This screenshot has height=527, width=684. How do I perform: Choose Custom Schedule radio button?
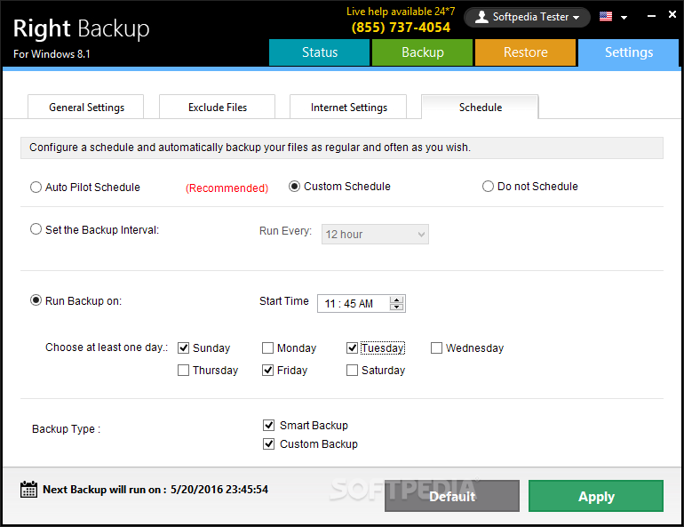pyautogui.click(x=294, y=187)
